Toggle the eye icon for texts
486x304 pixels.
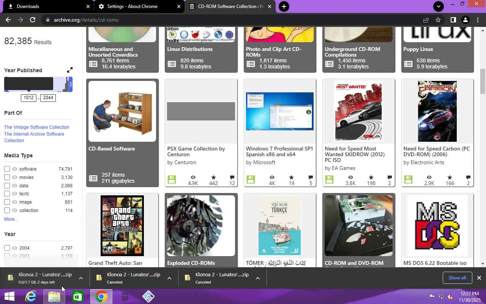tap(15, 194)
